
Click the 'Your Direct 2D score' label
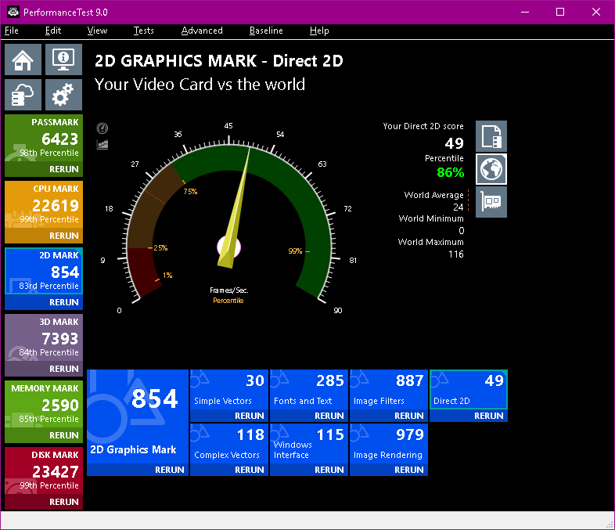(423, 126)
